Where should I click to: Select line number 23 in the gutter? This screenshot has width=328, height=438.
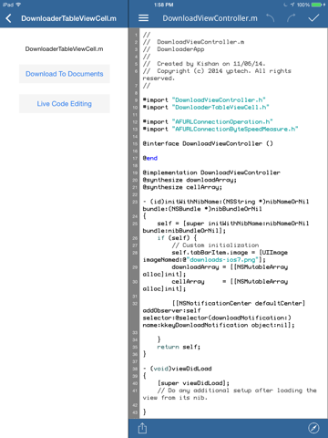click(x=135, y=202)
